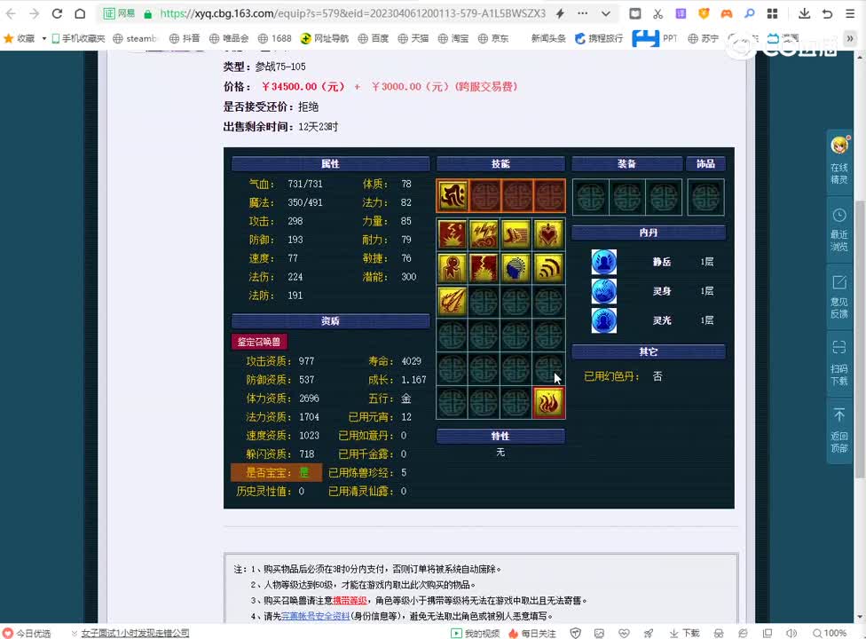Screen dimensions: 866x639
Task: Click the shield security icon in status bar
Action: click(x=576, y=633)
